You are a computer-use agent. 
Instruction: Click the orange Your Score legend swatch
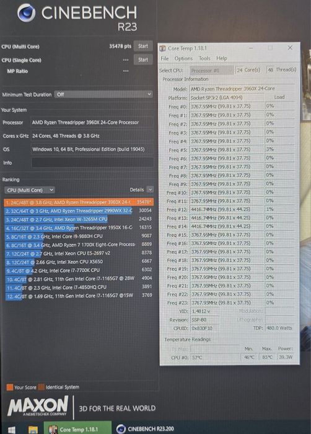(x=10, y=387)
